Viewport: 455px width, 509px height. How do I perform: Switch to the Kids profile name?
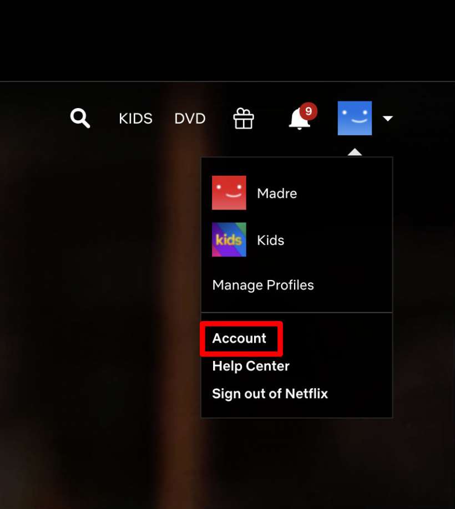pos(270,241)
